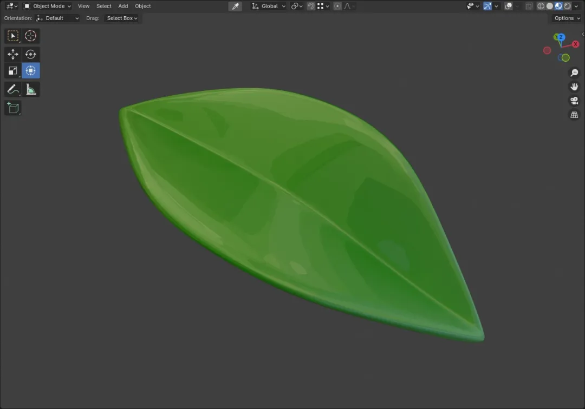This screenshot has height=409, width=585.
Task: Select the Cursor tool in the toolbar
Action: [x=30, y=36]
